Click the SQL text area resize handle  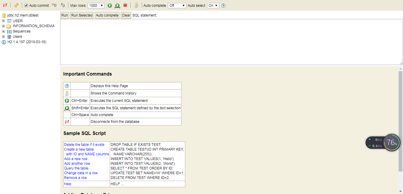click(x=401, y=63)
